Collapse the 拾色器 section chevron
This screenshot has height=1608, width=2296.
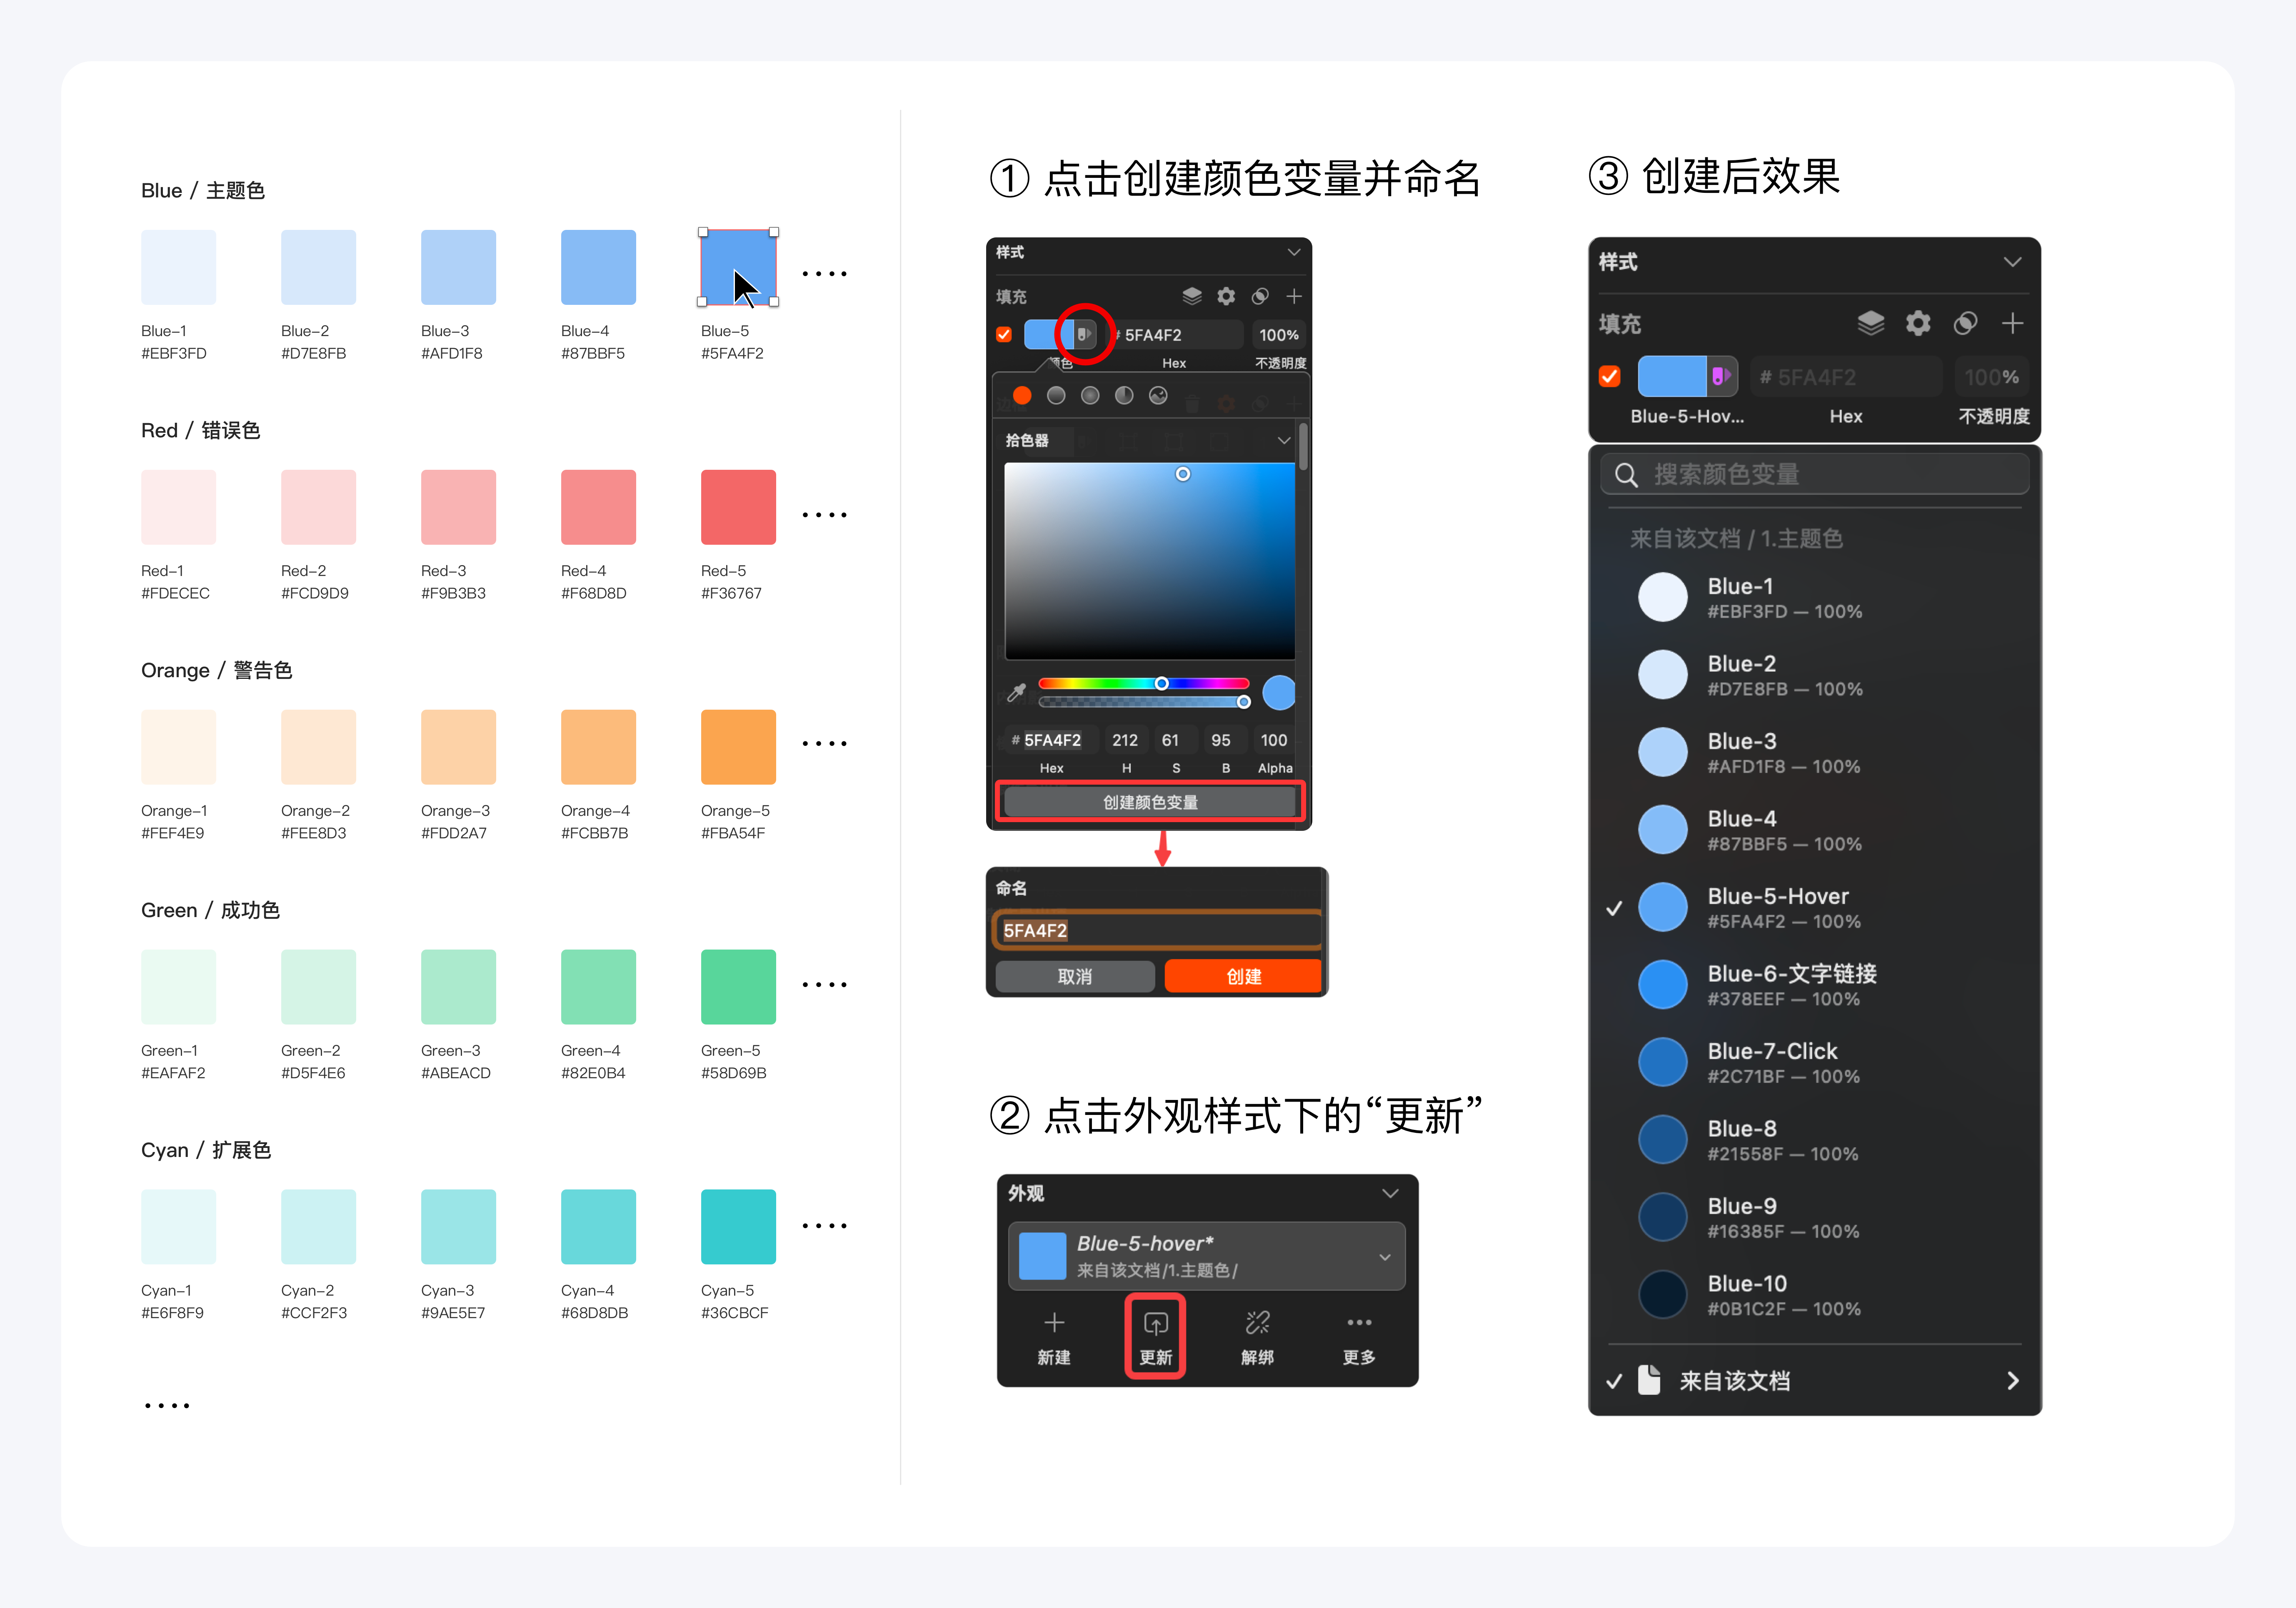click(1283, 440)
